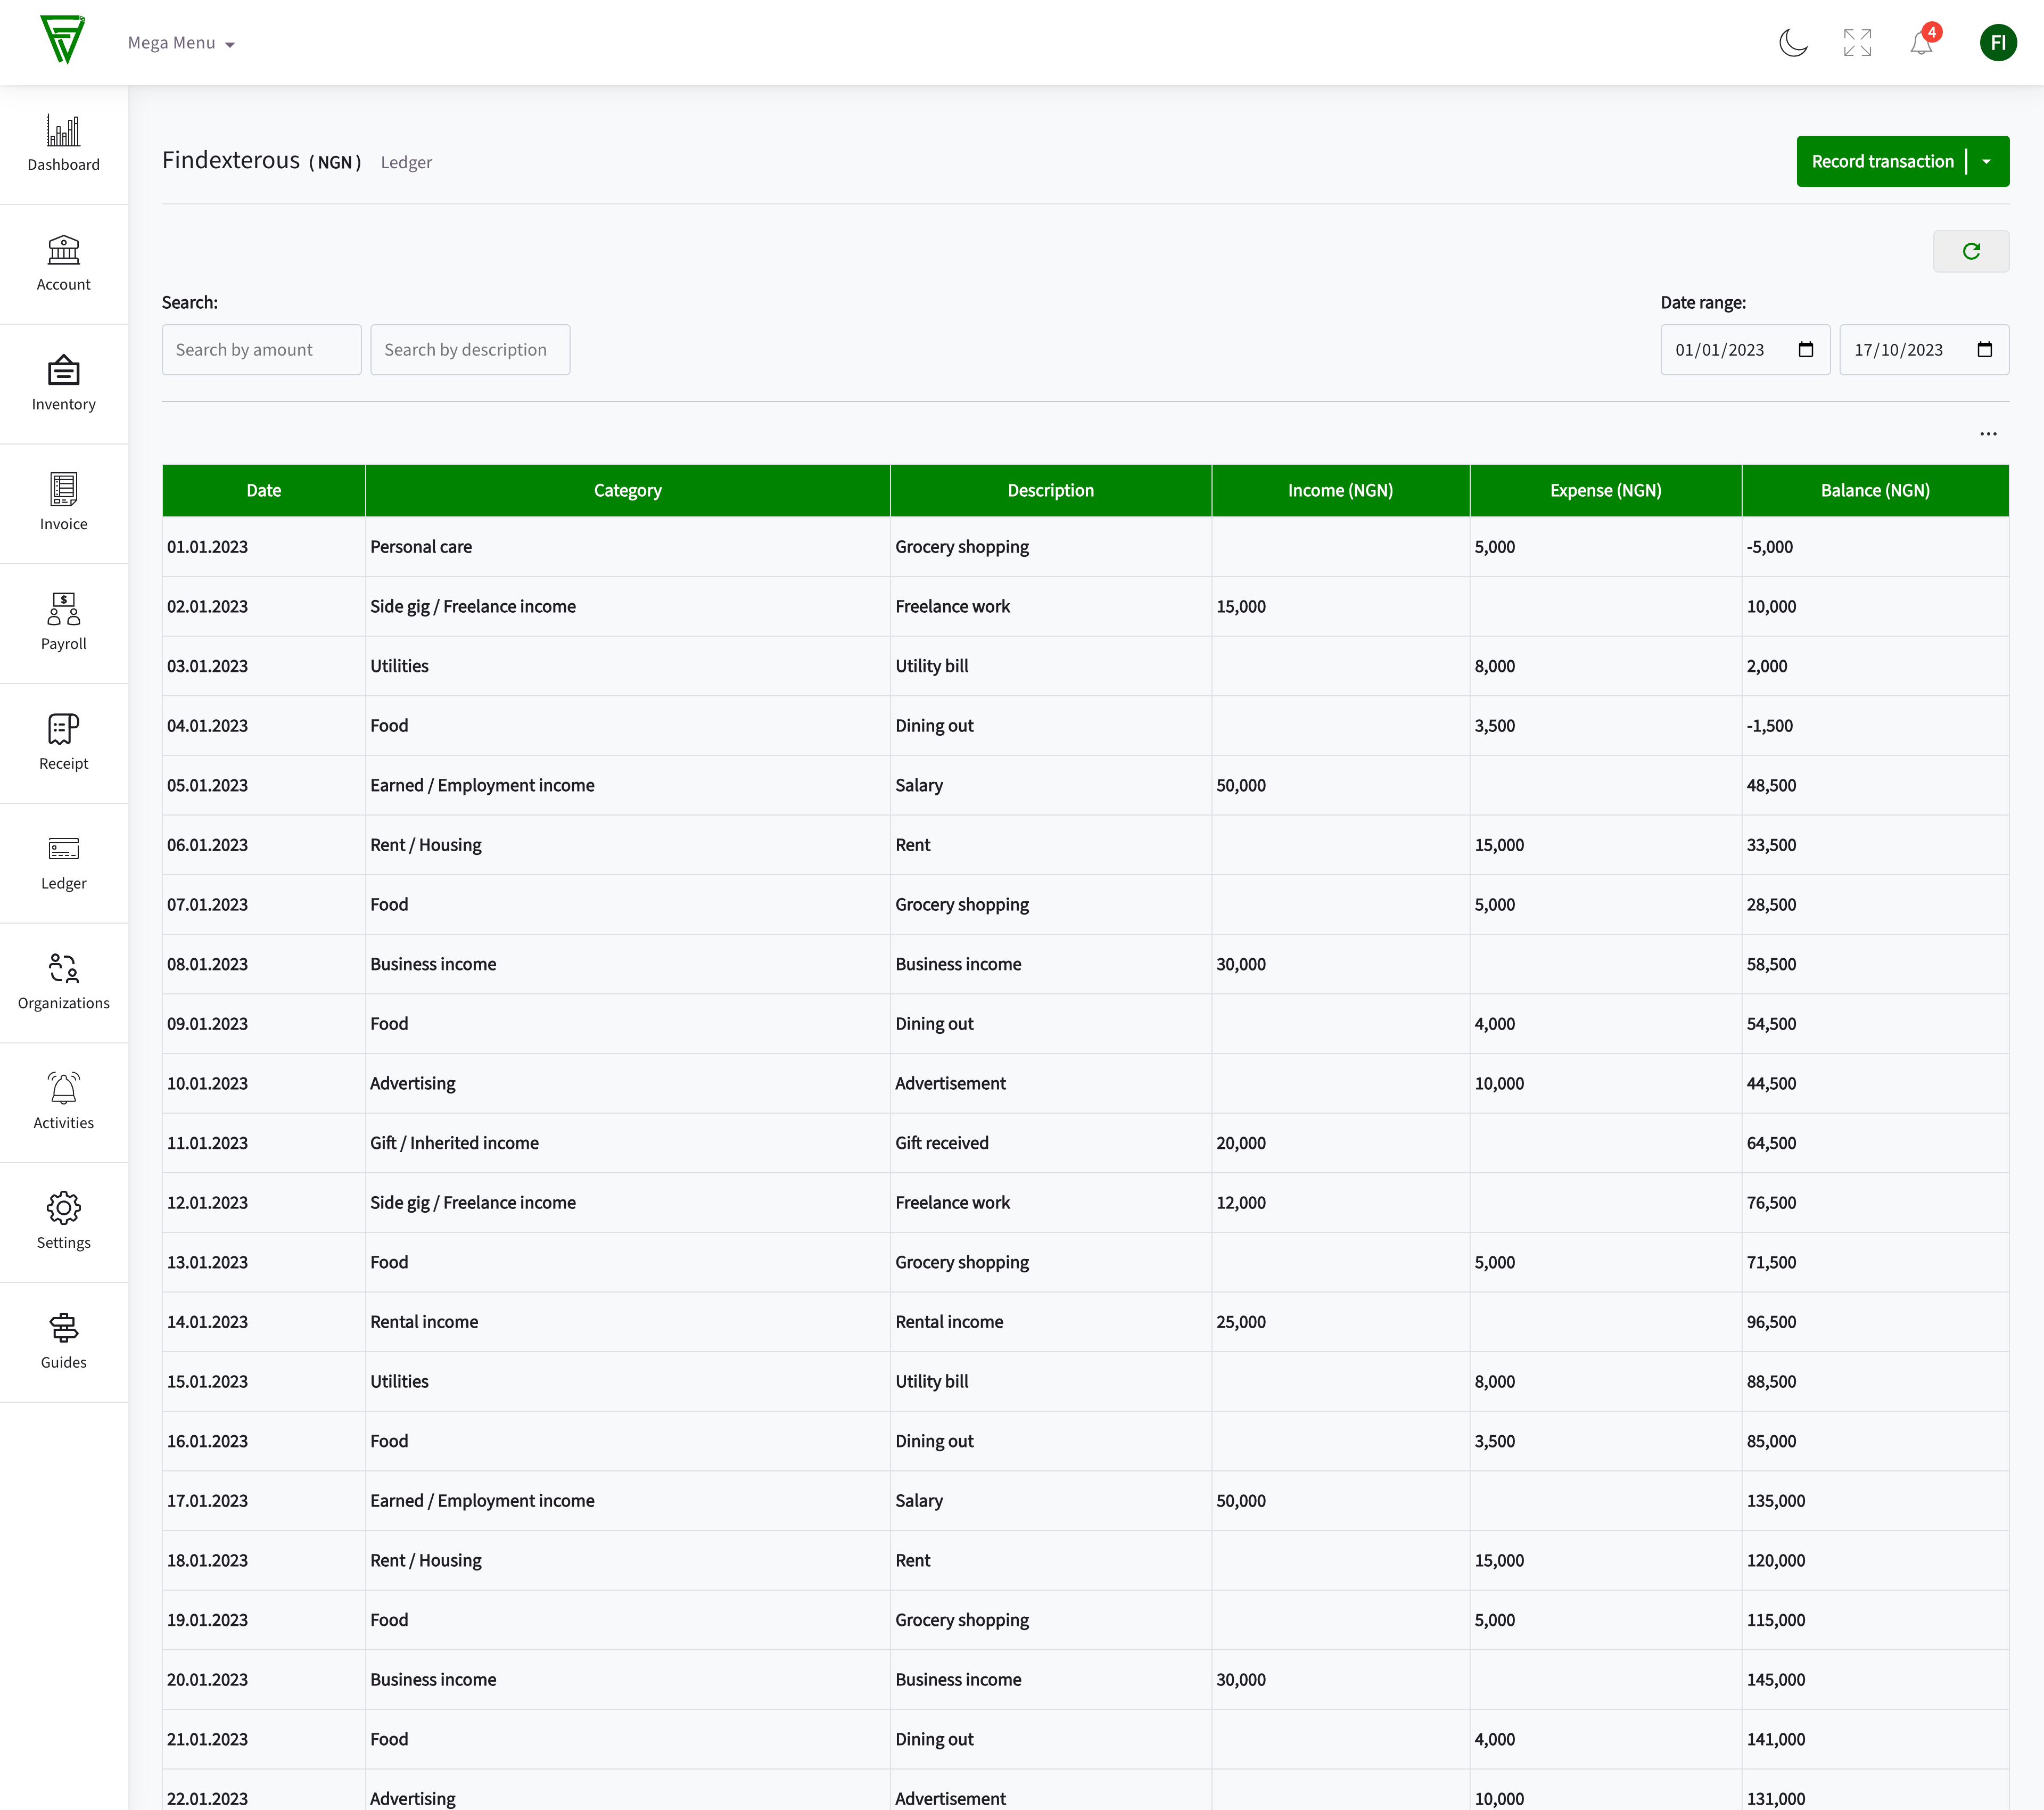Sort by the Description column header

1050,490
